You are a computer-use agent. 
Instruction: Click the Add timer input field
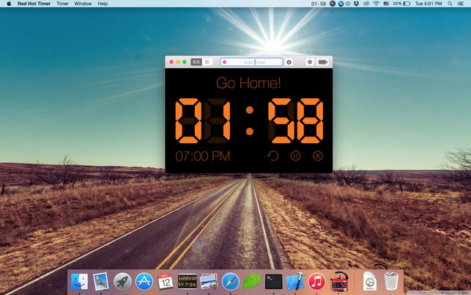coord(251,62)
